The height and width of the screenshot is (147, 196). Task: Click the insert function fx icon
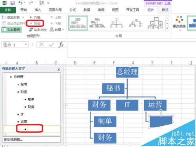[x=61, y=45]
